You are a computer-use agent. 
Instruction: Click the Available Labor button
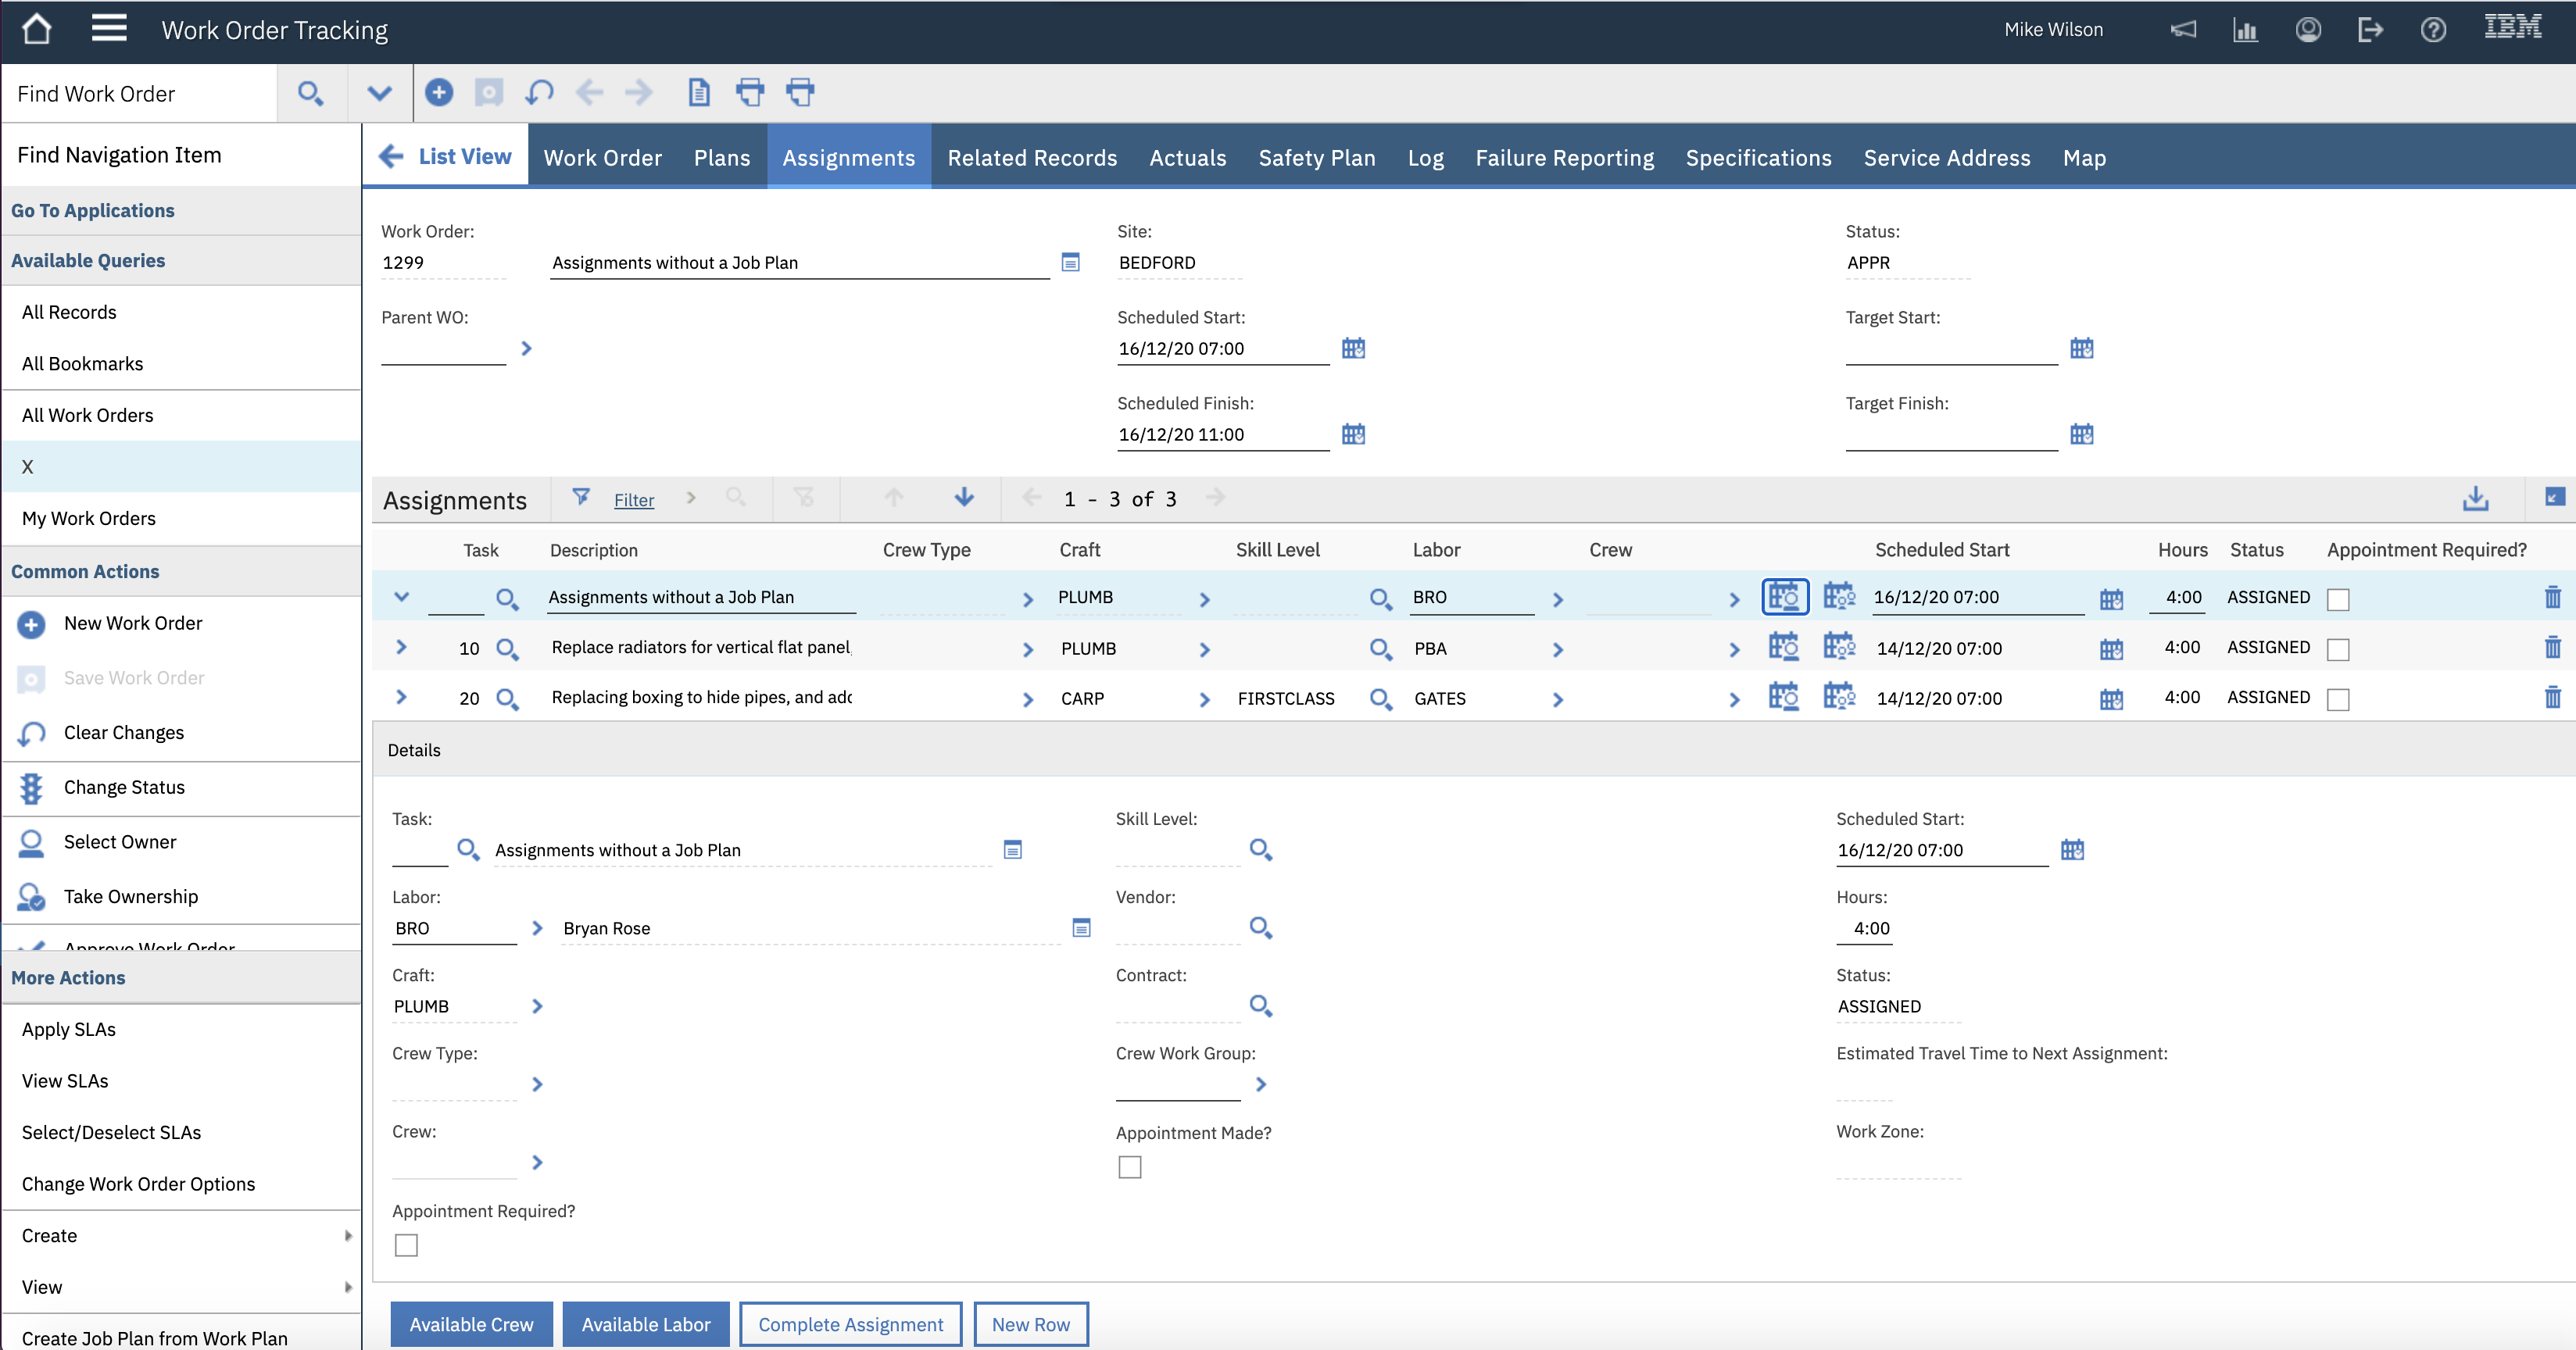coord(645,1324)
